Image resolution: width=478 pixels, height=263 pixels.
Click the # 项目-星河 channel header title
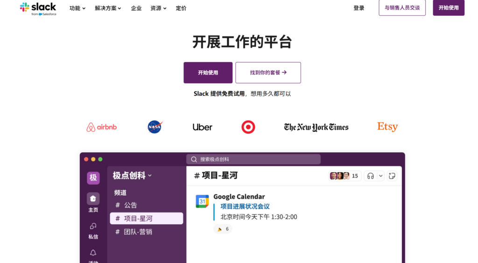(216, 176)
